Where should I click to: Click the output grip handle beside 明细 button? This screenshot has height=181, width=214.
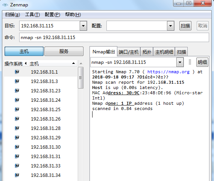click(190, 62)
